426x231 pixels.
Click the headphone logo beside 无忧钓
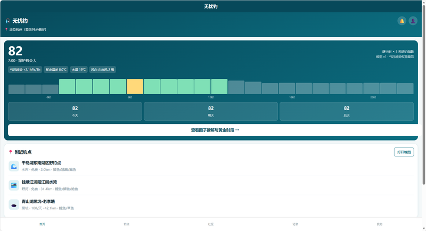click(7, 21)
